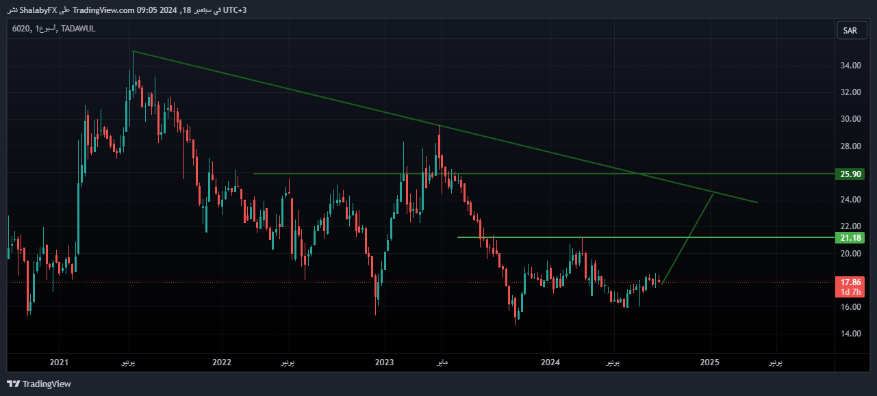The image size is (877, 396).
Task: Click the TADAWUL exchange label
Action: [77, 29]
